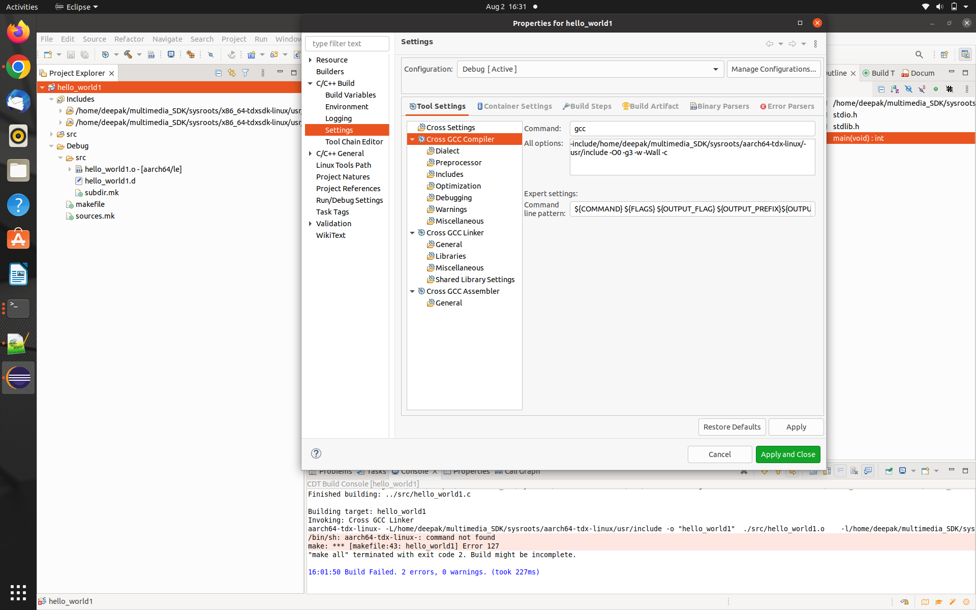976x610 pixels.
Task: Click the search magnifier in Eclipse toolbar
Action: 919,54
